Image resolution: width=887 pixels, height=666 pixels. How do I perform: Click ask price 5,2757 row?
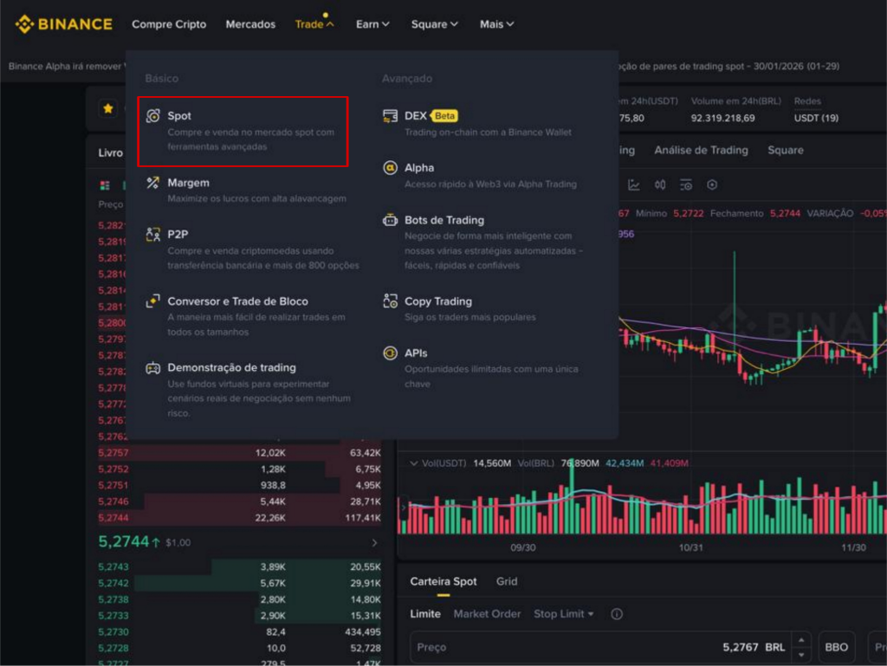(x=239, y=453)
